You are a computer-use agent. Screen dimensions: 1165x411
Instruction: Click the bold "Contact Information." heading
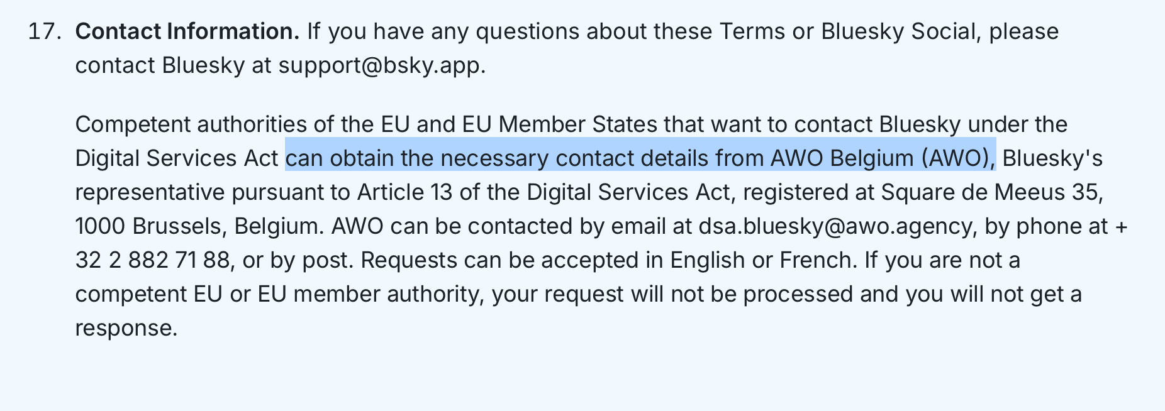tap(187, 31)
